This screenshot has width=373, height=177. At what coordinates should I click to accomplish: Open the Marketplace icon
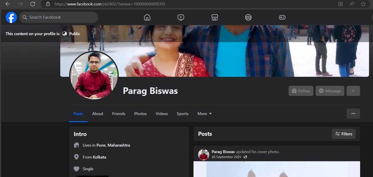214,17
